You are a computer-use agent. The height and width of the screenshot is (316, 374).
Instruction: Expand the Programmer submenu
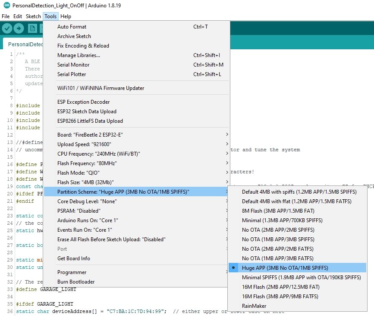tap(136, 272)
